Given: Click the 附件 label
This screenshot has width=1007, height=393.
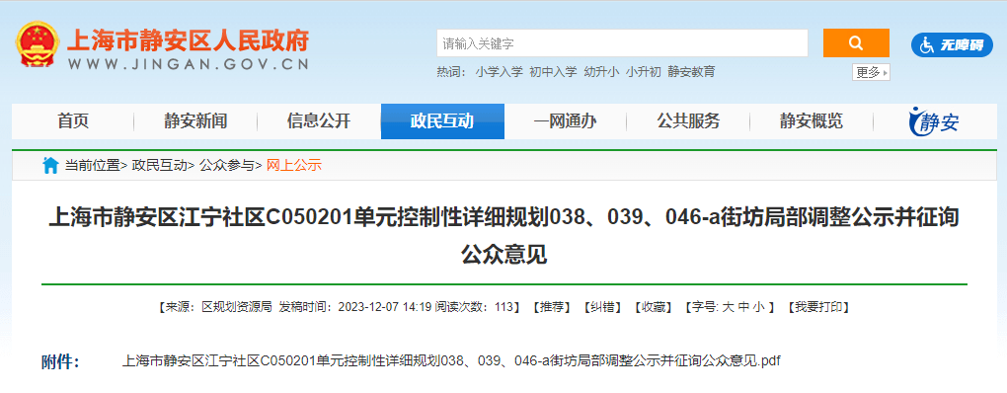Looking at the screenshot, I should click(x=60, y=361).
